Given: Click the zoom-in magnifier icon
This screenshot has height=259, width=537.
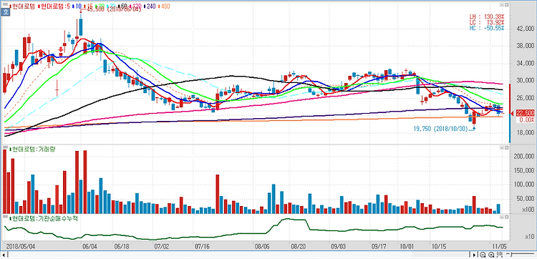Looking at the screenshot, I should tap(491, 255).
